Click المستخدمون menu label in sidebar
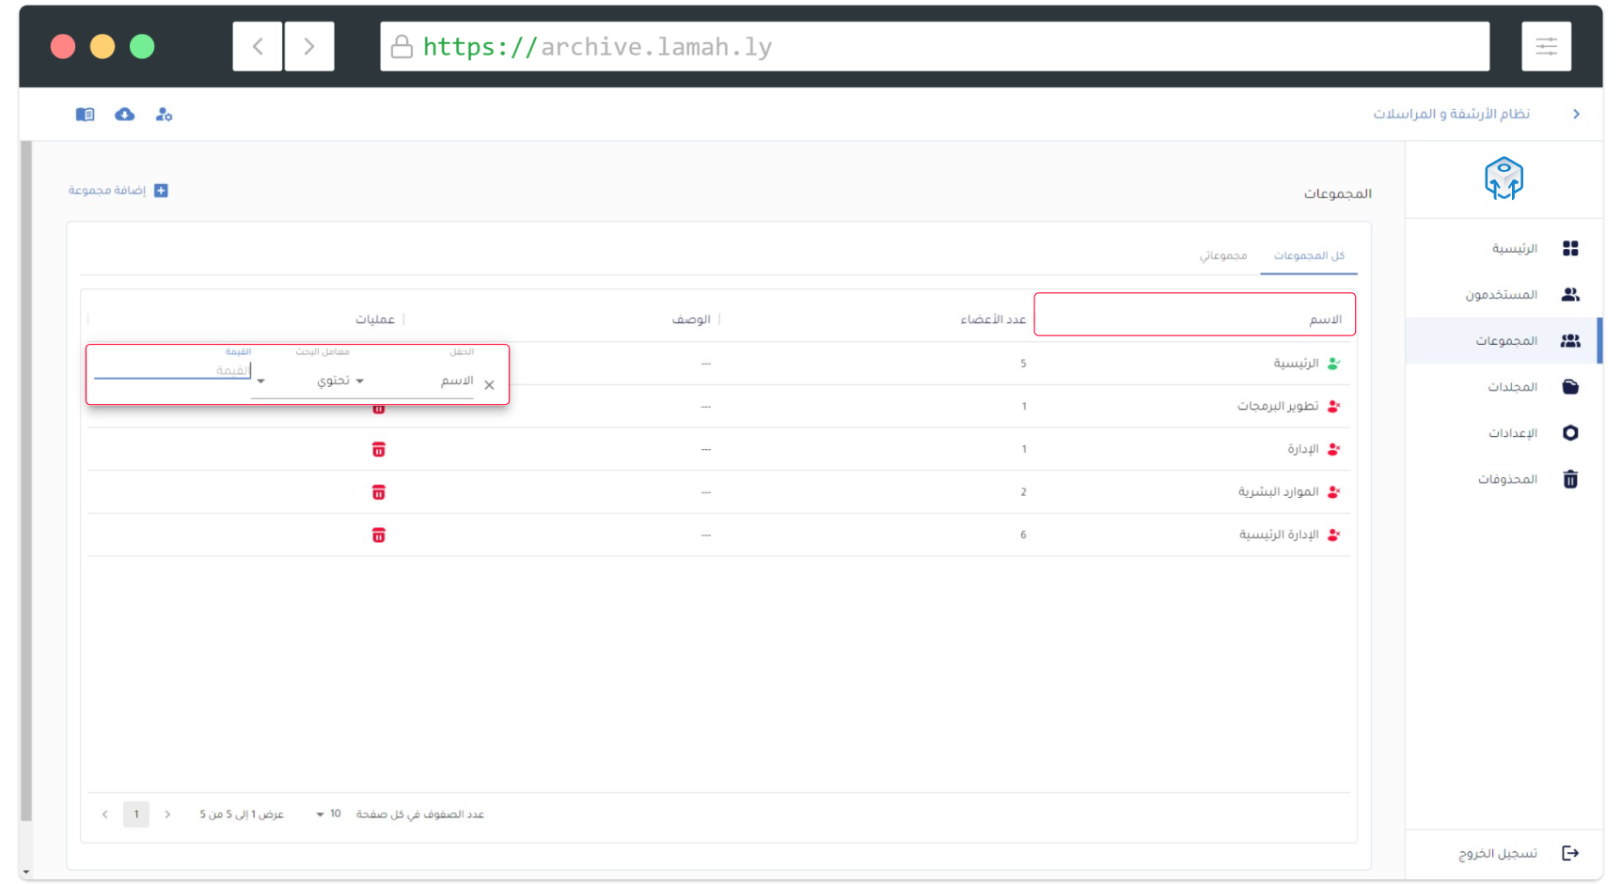 (1501, 295)
